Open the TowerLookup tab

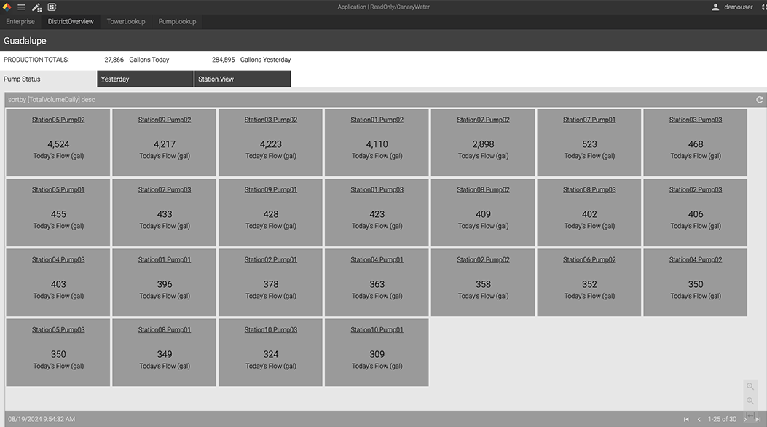coord(126,22)
